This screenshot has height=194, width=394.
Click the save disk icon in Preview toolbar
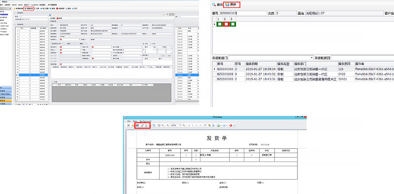(137, 126)
